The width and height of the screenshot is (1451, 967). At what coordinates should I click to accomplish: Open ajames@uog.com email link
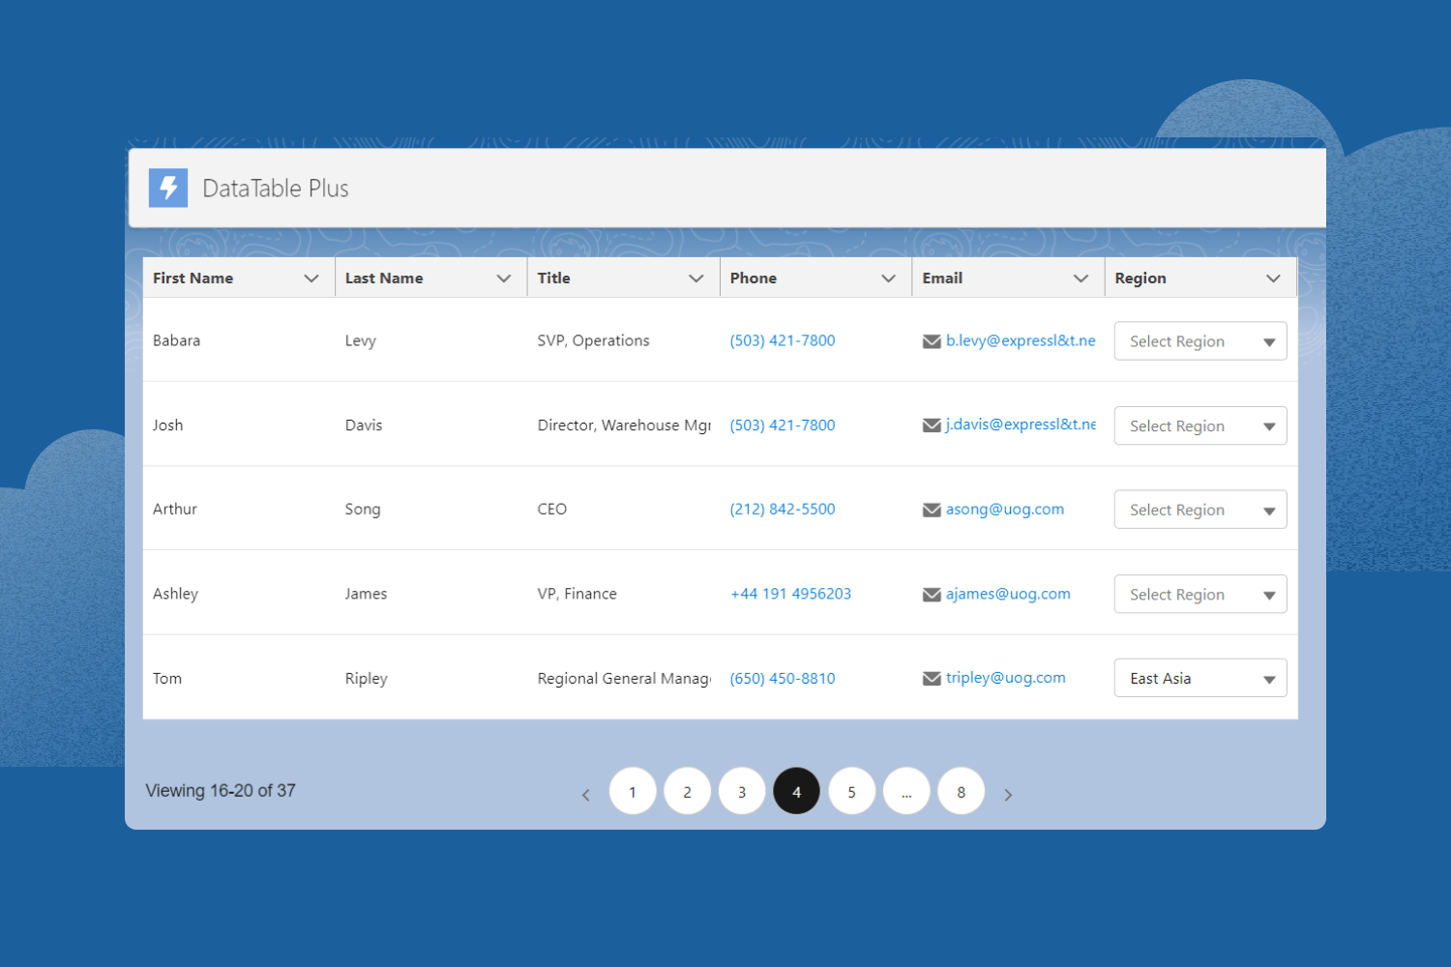pos(1008,594)
